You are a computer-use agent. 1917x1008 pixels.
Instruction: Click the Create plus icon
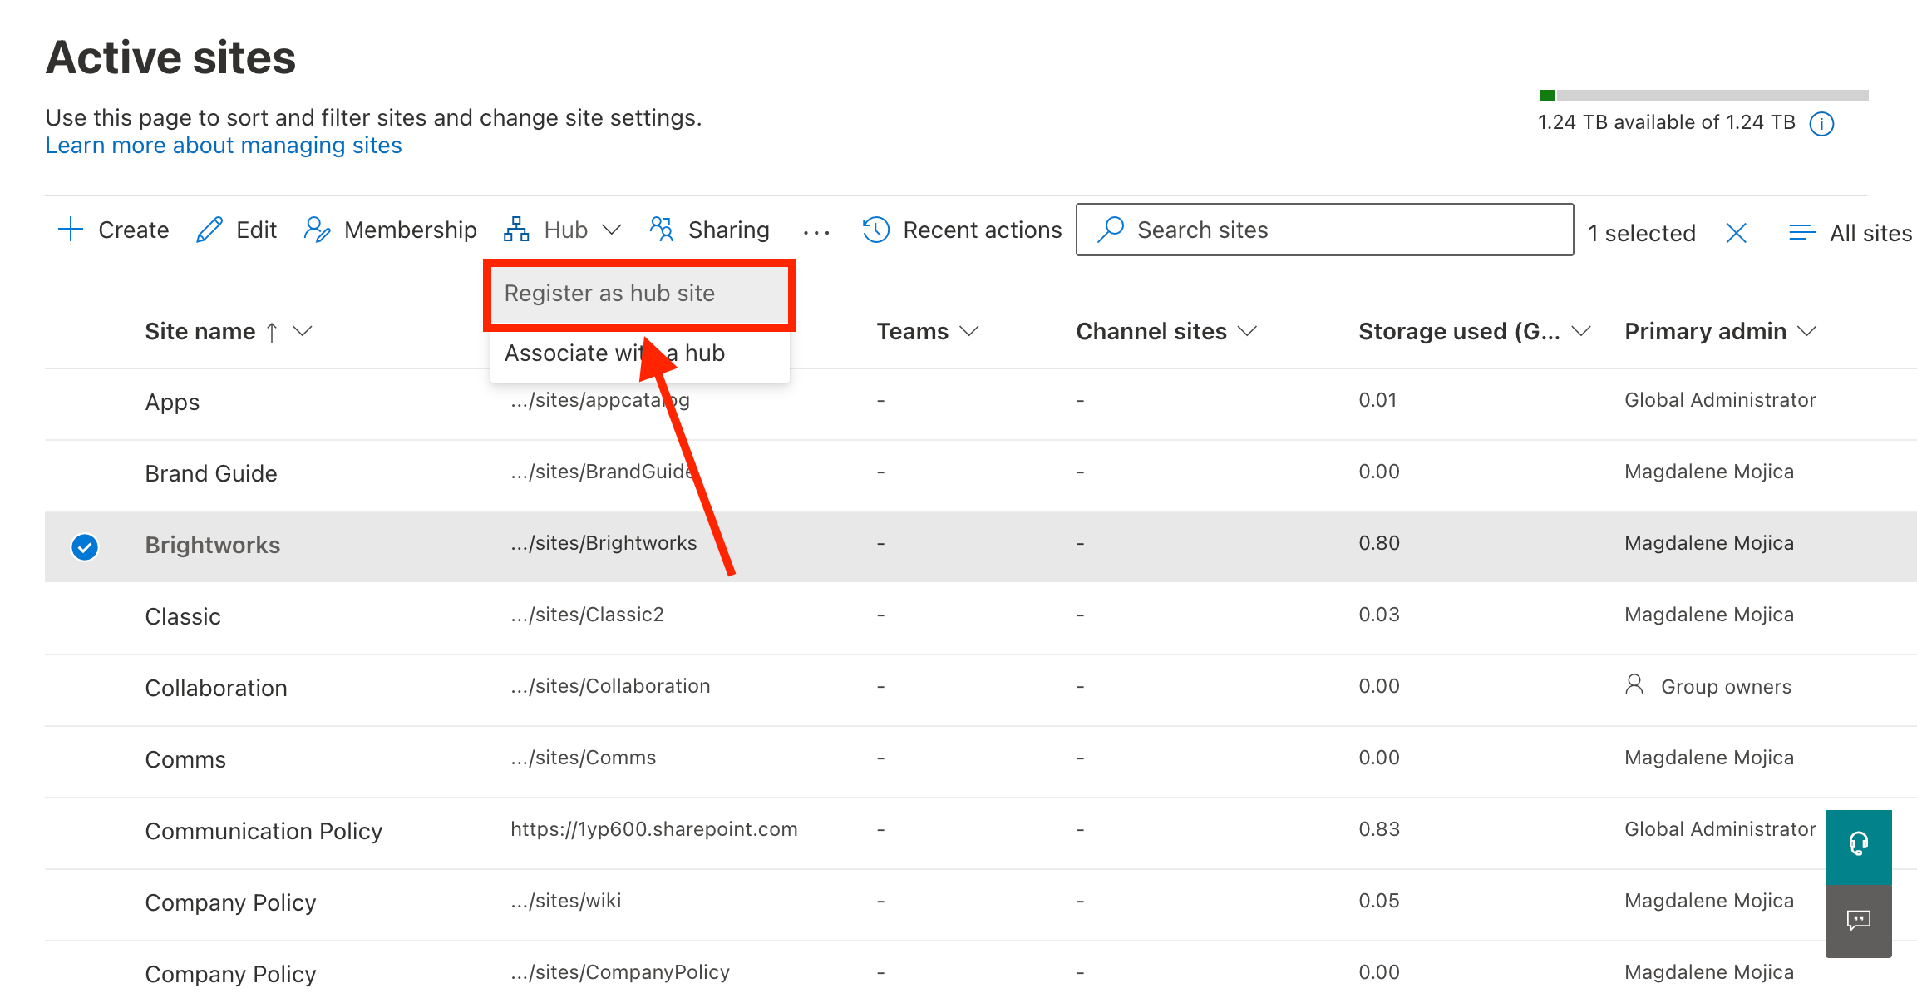click(71, 230)
